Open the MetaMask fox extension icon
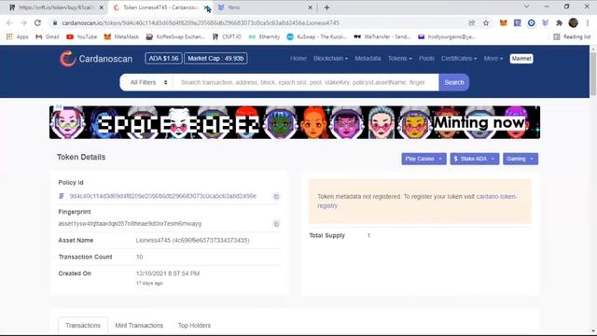597x336 pixels. tap(504, 22)
